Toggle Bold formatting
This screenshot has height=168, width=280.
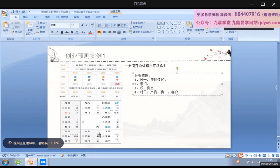52,32
